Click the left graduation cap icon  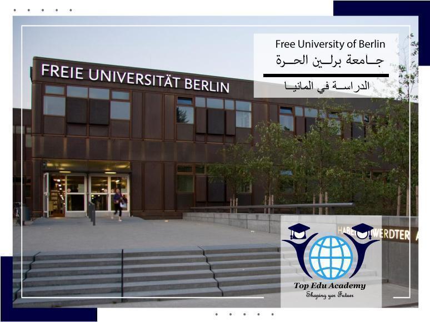click(299, 232)
